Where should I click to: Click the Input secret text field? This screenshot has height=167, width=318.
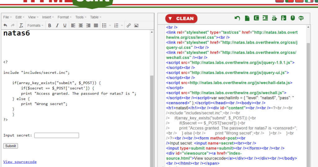coord(57,135)
